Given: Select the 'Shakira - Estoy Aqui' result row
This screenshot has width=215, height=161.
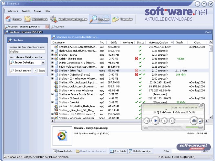Looking at the screenshot, I should click(130, 71).
